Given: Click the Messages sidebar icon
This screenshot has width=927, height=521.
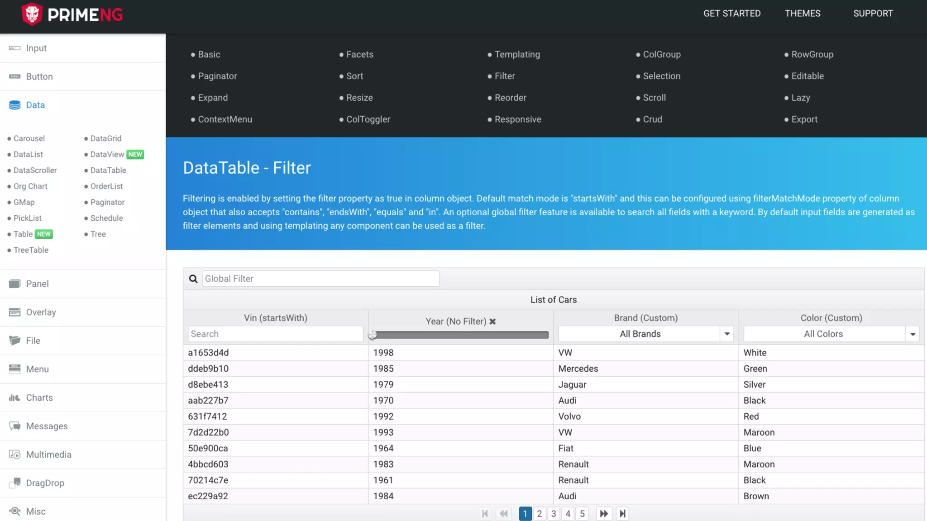Looking at the screenshot, I should pos(14,426).
